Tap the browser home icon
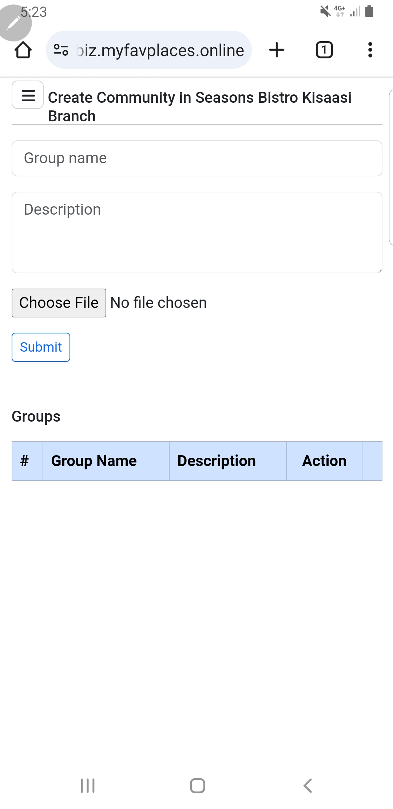Screen dimensions: 393x809 (x=23, y=50)
